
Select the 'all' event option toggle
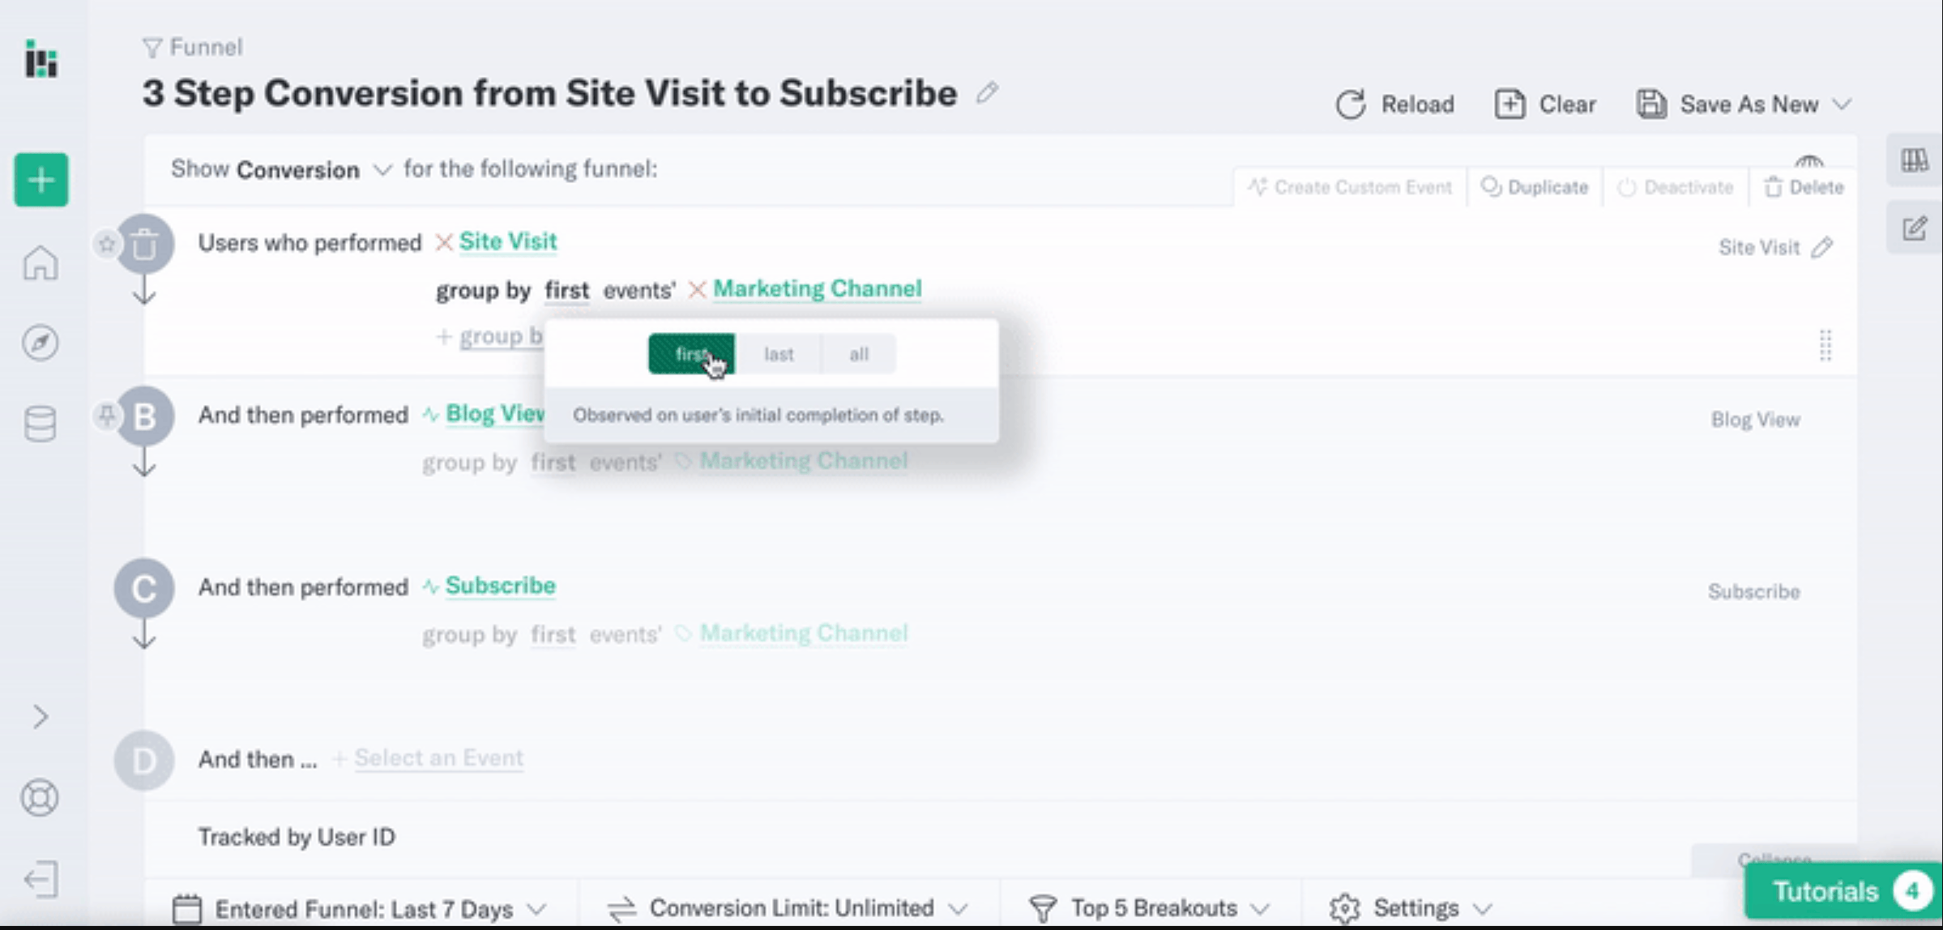[x=857, y=354]
